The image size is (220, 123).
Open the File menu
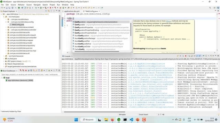pos(2,5)
